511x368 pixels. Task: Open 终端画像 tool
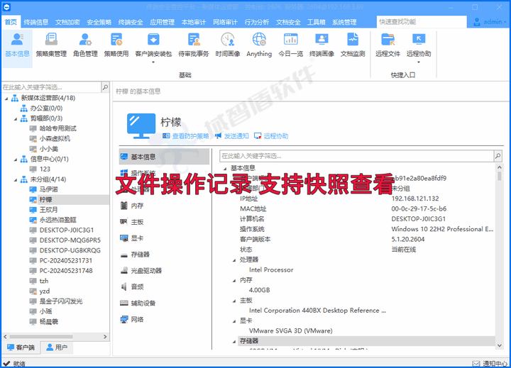click(x=322, y=45)
